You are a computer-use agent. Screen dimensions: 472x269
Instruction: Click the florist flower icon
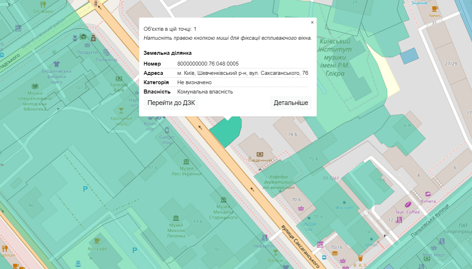75,37
